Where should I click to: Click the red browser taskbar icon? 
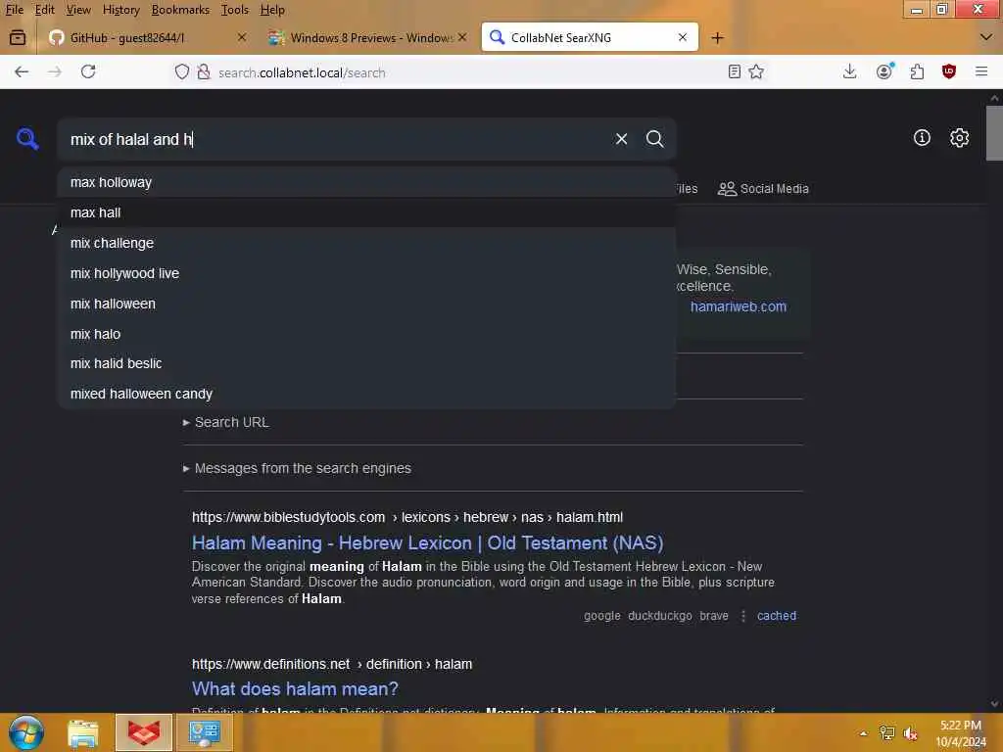[x=144, y=732]
